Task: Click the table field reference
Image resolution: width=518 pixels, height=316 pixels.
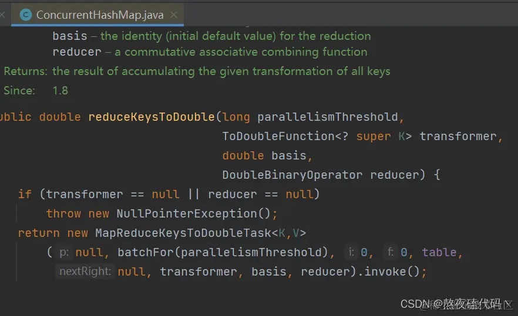Action: 439,252
